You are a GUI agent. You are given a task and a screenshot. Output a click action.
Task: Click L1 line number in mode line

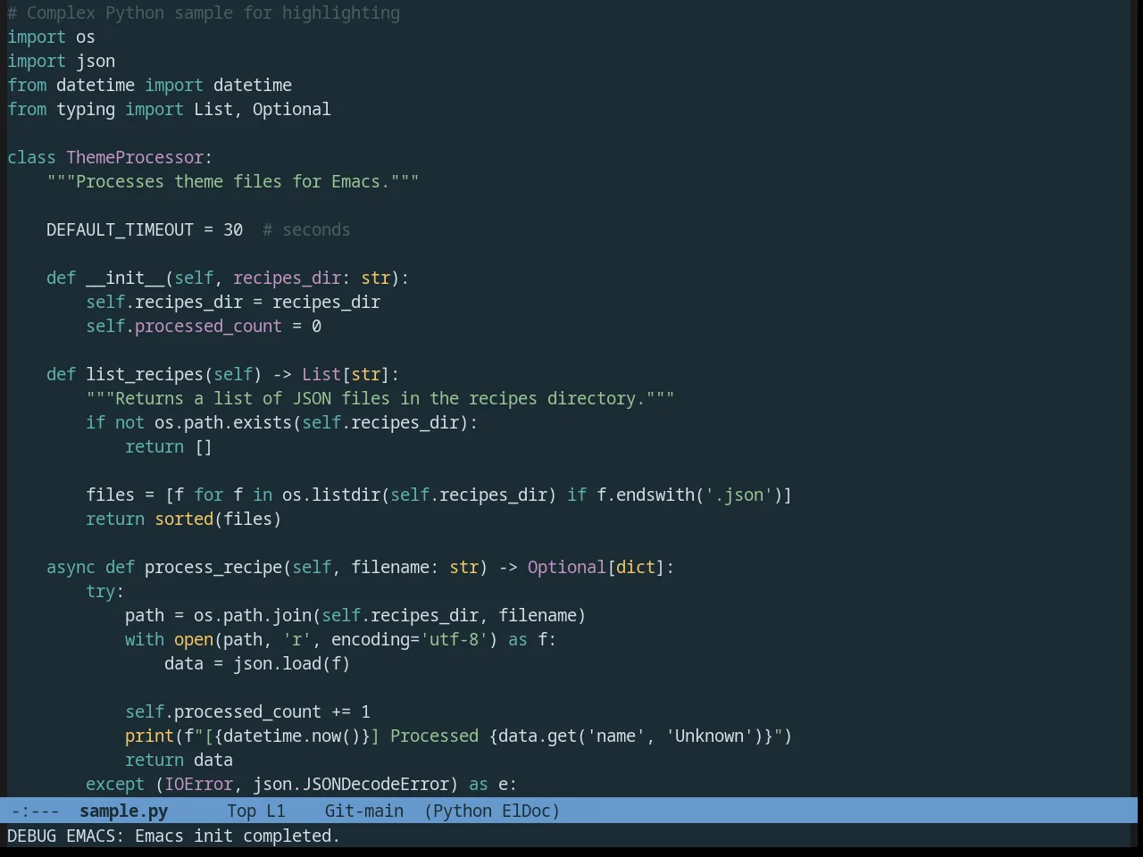point(276,811)
